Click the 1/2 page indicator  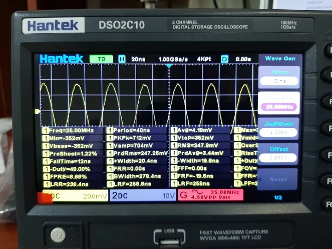[x=278, y=198]
